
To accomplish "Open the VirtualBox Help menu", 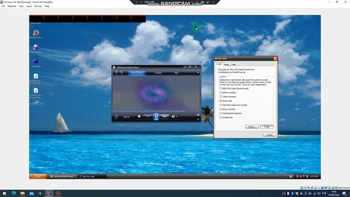I will click(47, 6).
